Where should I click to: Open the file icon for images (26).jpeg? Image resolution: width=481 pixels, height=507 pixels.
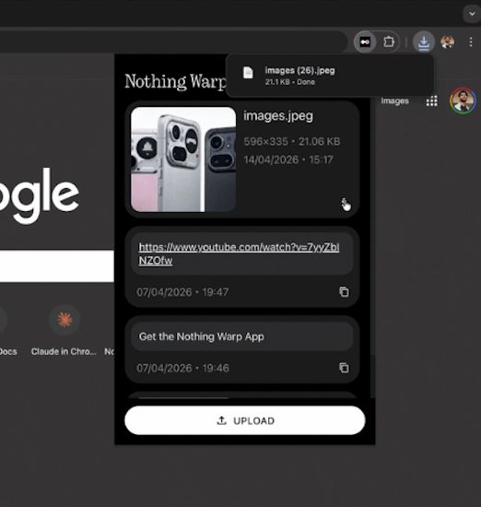[248, 73]
